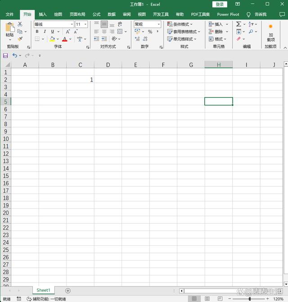Switch to the 插入 ribbon tab
The height and width of the screenshot is (302, 288).
point(43,14)
